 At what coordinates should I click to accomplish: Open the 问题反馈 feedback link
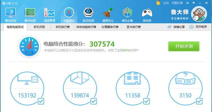click(x=177, y=3)
